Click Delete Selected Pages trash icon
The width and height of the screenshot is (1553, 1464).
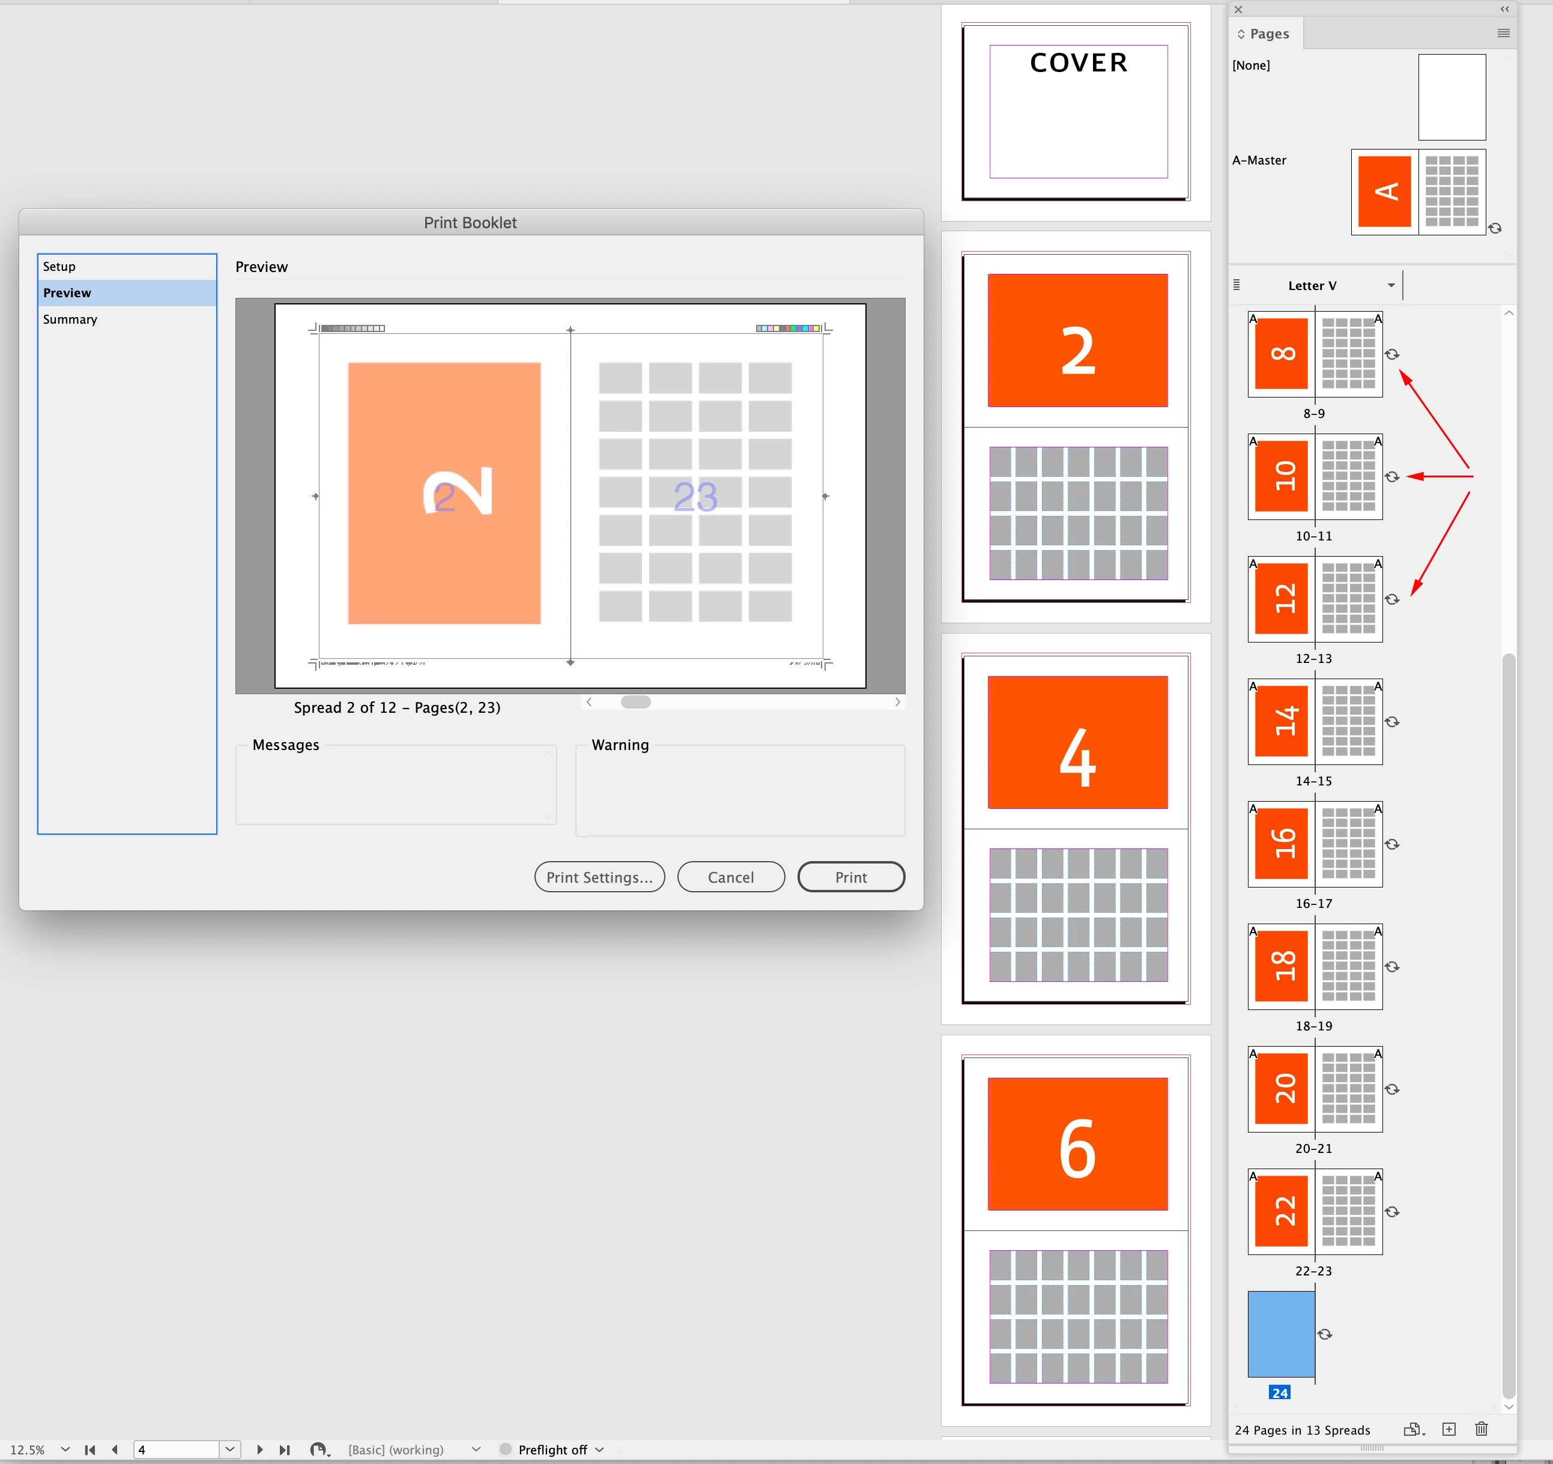1481,1429
